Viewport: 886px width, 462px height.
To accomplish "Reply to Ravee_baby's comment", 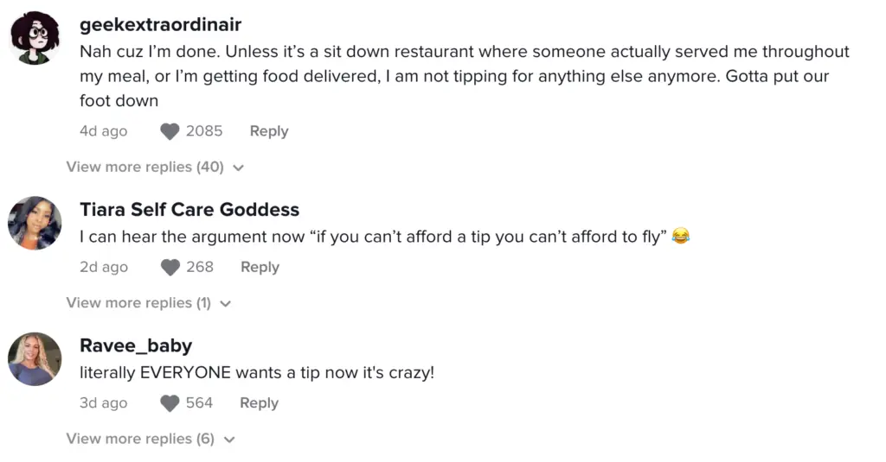I will [259, 402].
